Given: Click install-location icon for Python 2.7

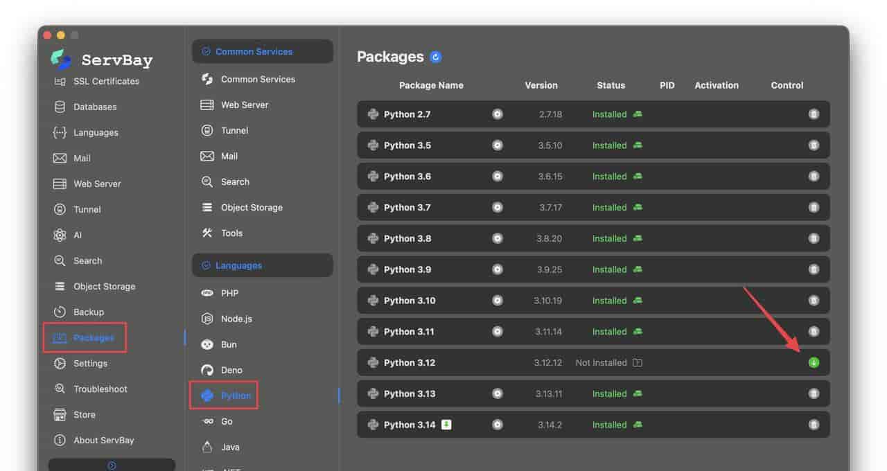Looking at the screenshot, I should pos(638,114).
